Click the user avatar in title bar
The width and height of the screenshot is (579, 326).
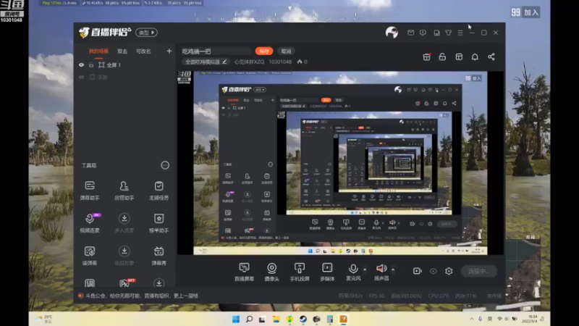392,33
